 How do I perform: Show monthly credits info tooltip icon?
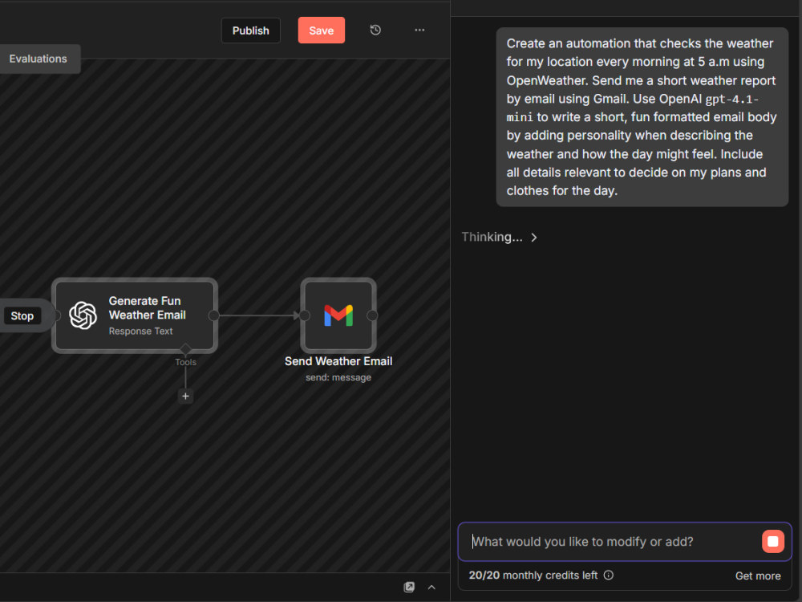608,575
